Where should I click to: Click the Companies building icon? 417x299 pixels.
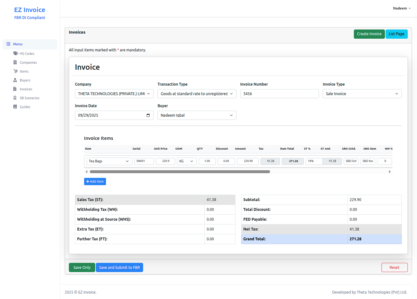[15, 62]
